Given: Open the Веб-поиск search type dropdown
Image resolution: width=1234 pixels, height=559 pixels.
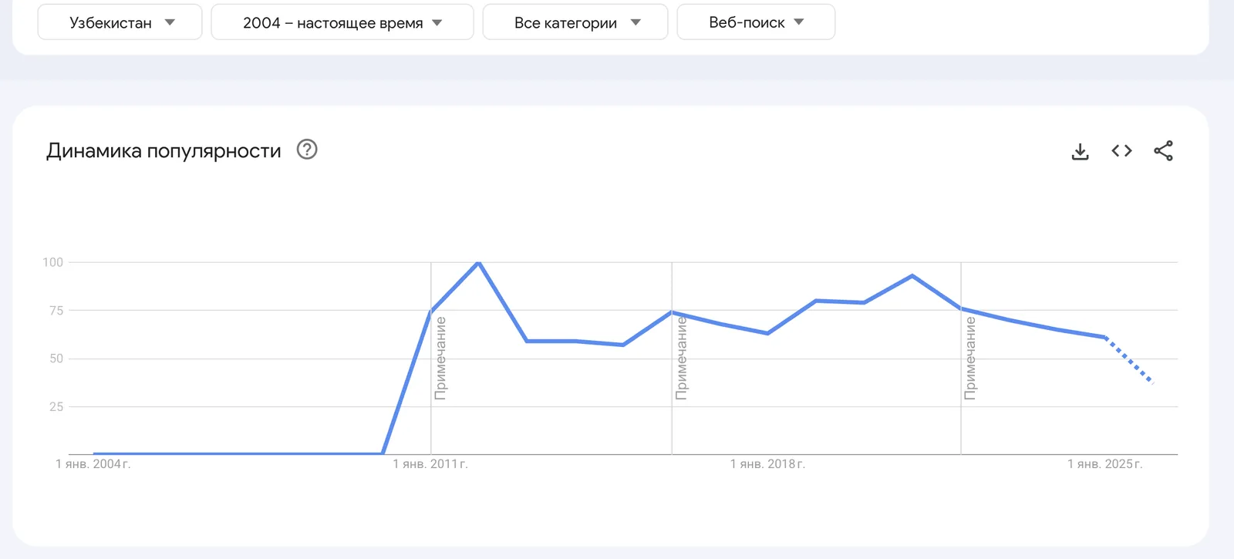Looking at the screenshot, I should click(756, 22).
